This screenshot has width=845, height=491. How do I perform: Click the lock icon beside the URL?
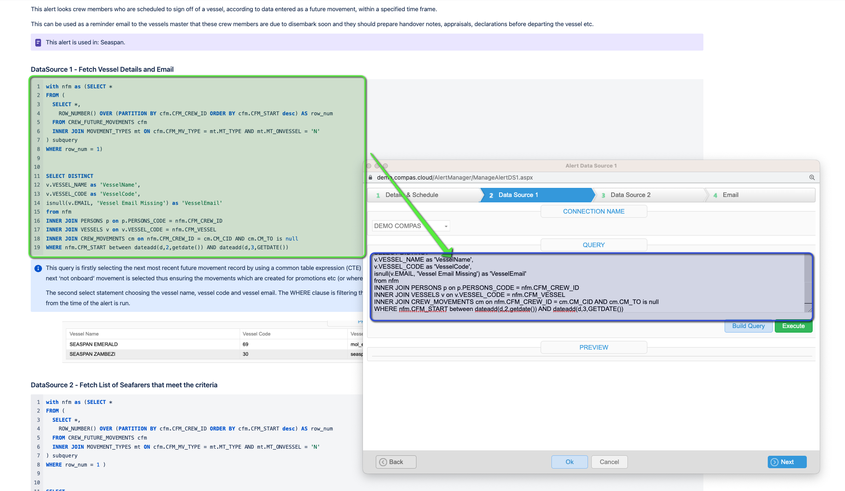pos(370,177)
